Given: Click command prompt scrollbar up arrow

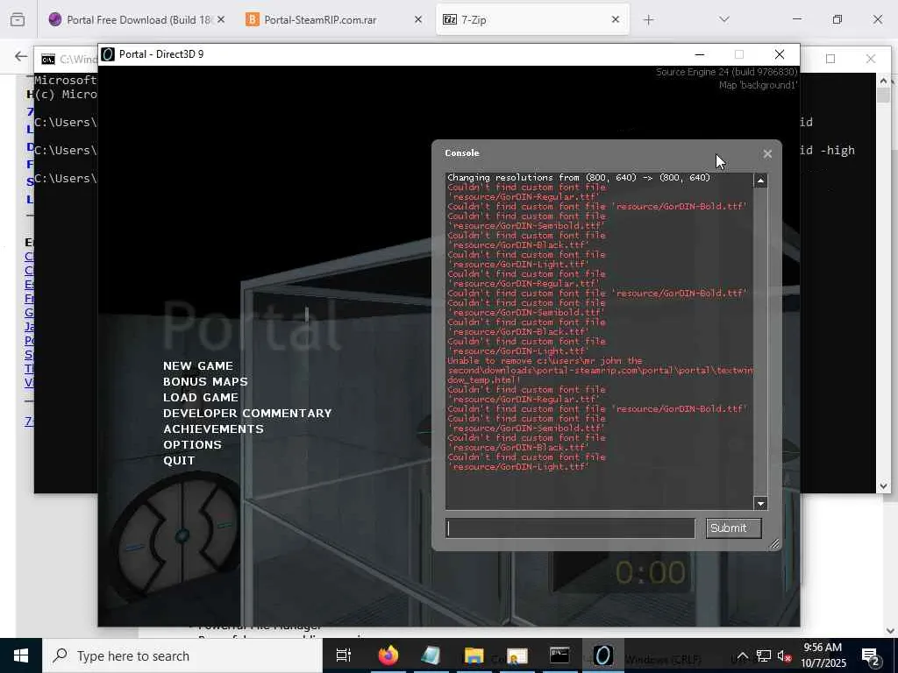Looking at the screenshot, I should point(883,81).
